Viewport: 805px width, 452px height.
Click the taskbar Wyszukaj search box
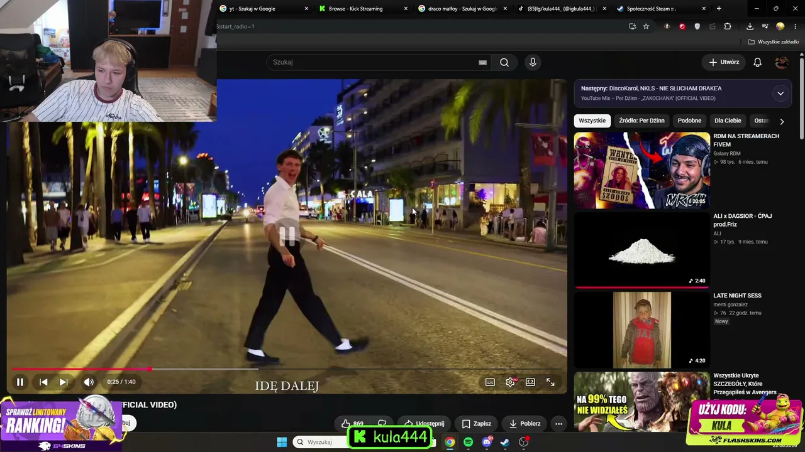(x=322, y=442)
